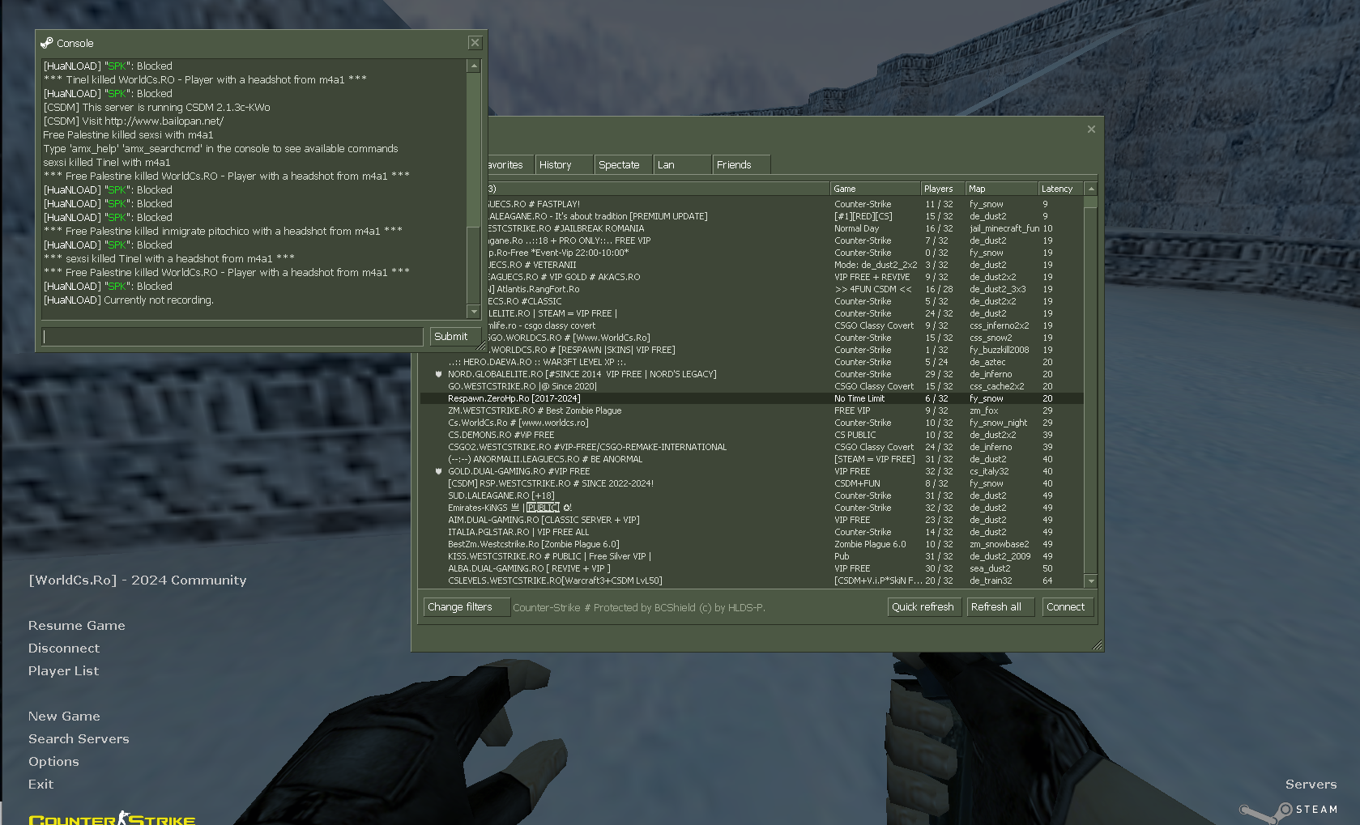Viewport: 1360px width, 825px height.
Task: Switch to the History tab
Action: [562, 165]
